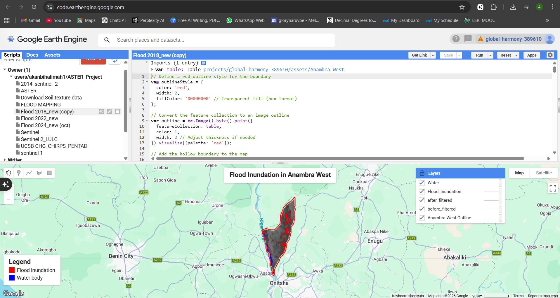Collapse the users/akanbihalimah1/ASTER_Project folder
Viewport: 560px width, 298px height.
pyautogui.click(x=11, y=77)
